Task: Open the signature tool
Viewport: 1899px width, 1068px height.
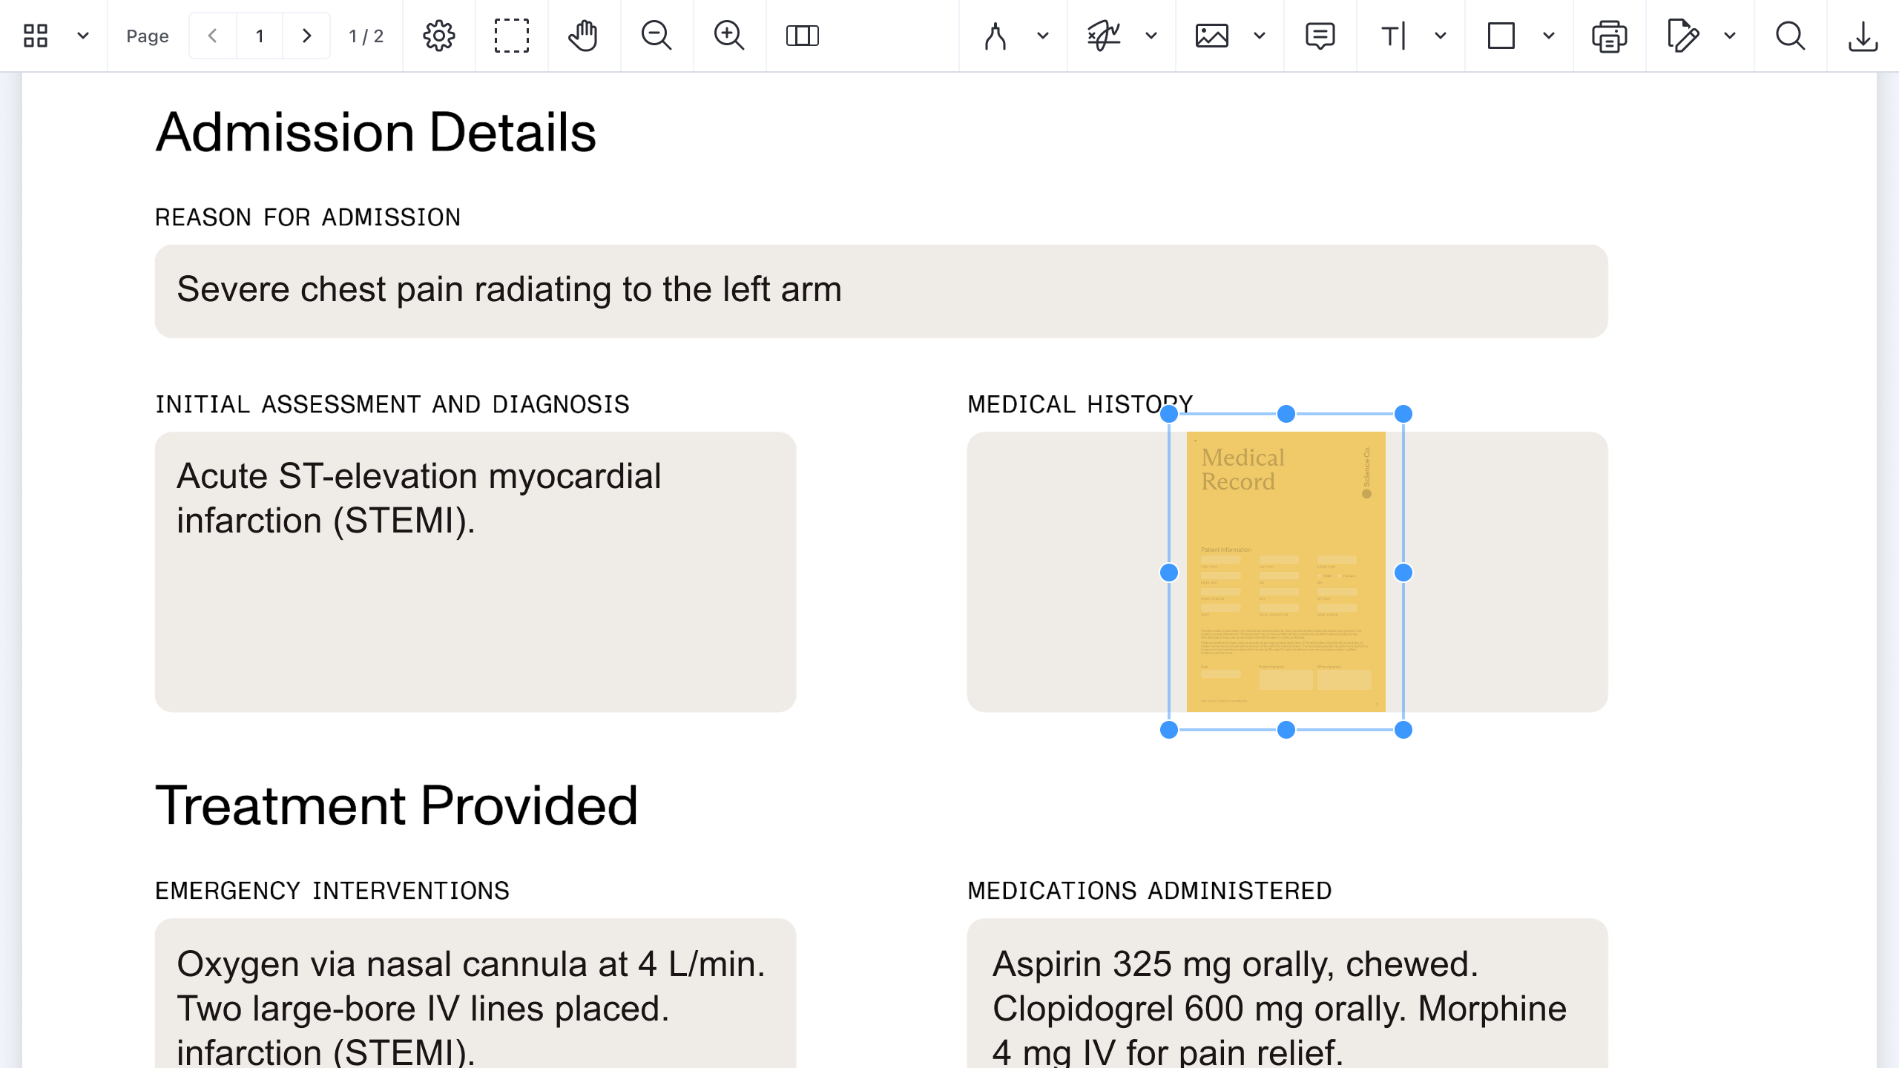Action: [x=1105, y=35]
